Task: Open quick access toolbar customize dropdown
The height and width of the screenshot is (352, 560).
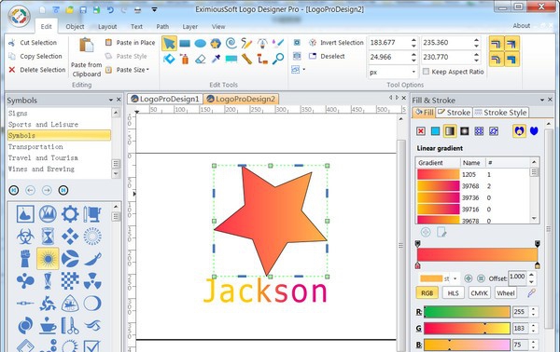Action: [x=154, y=9]
